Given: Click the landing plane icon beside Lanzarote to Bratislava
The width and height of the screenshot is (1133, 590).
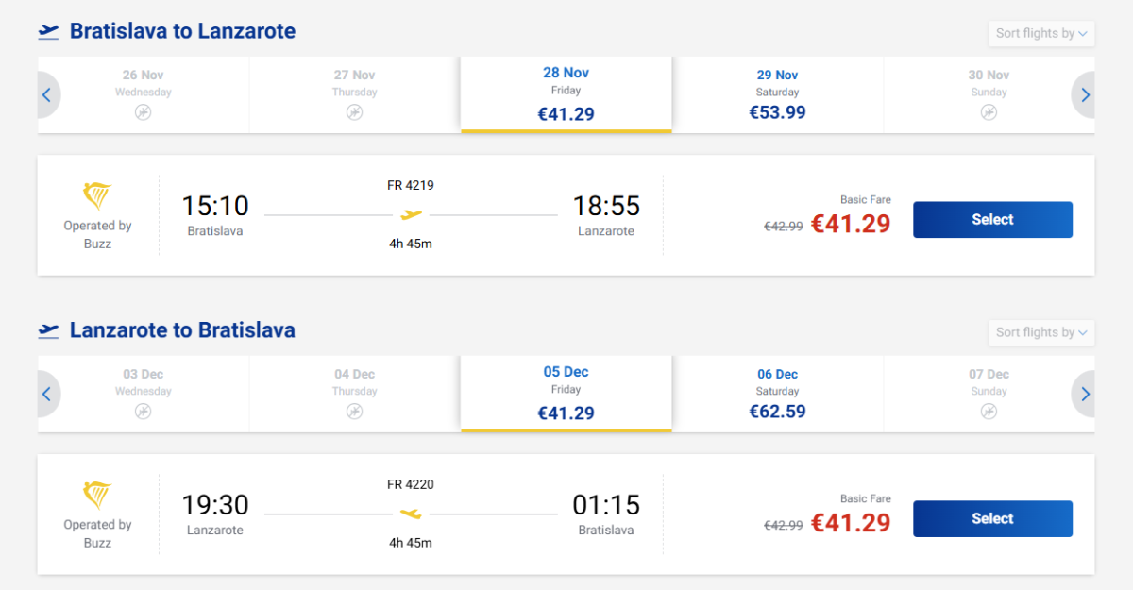Looking at the screenshot, I should 48,331.
